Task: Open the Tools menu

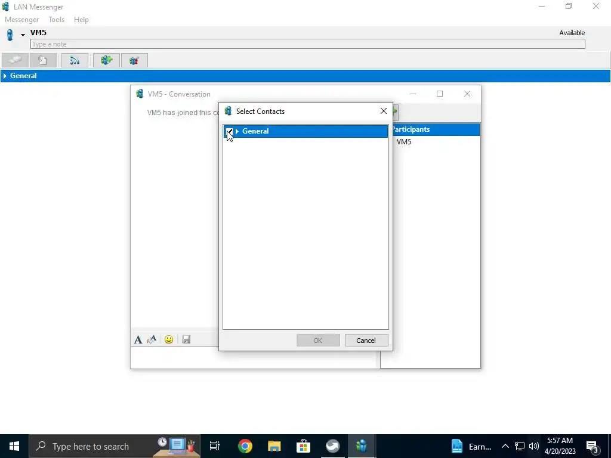Action: 56,20
